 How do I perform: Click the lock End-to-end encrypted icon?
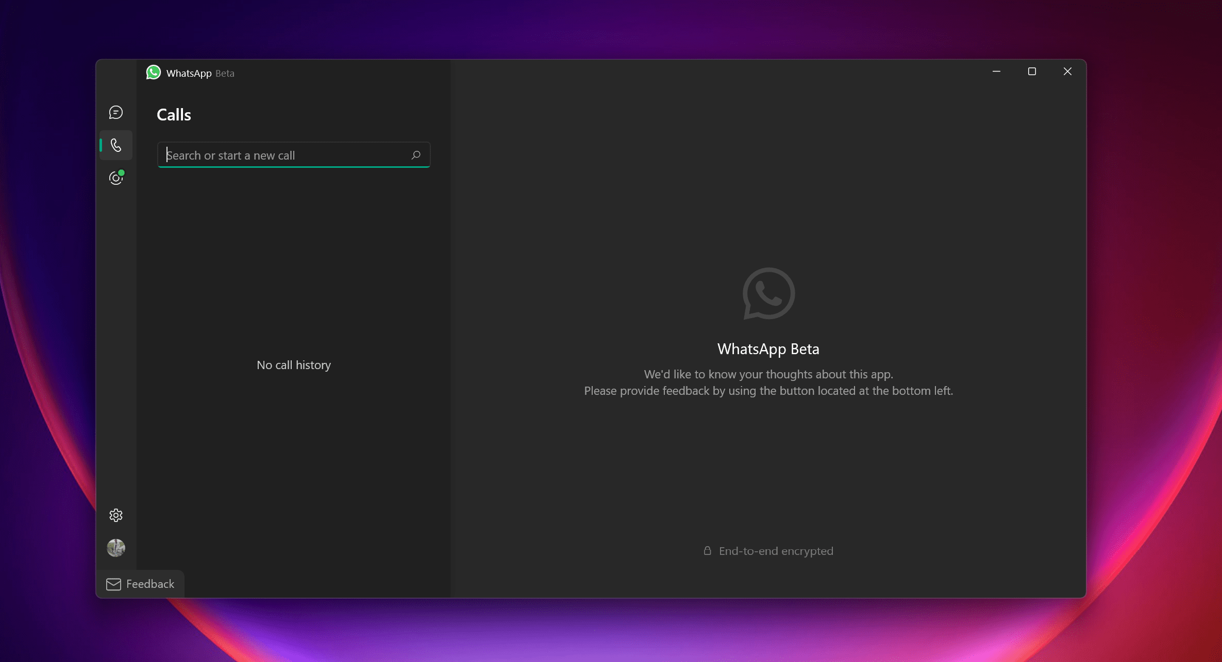pos(707,550)
